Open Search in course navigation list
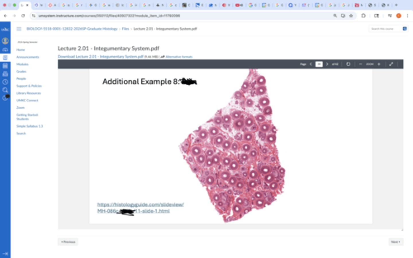 point(21,133)
